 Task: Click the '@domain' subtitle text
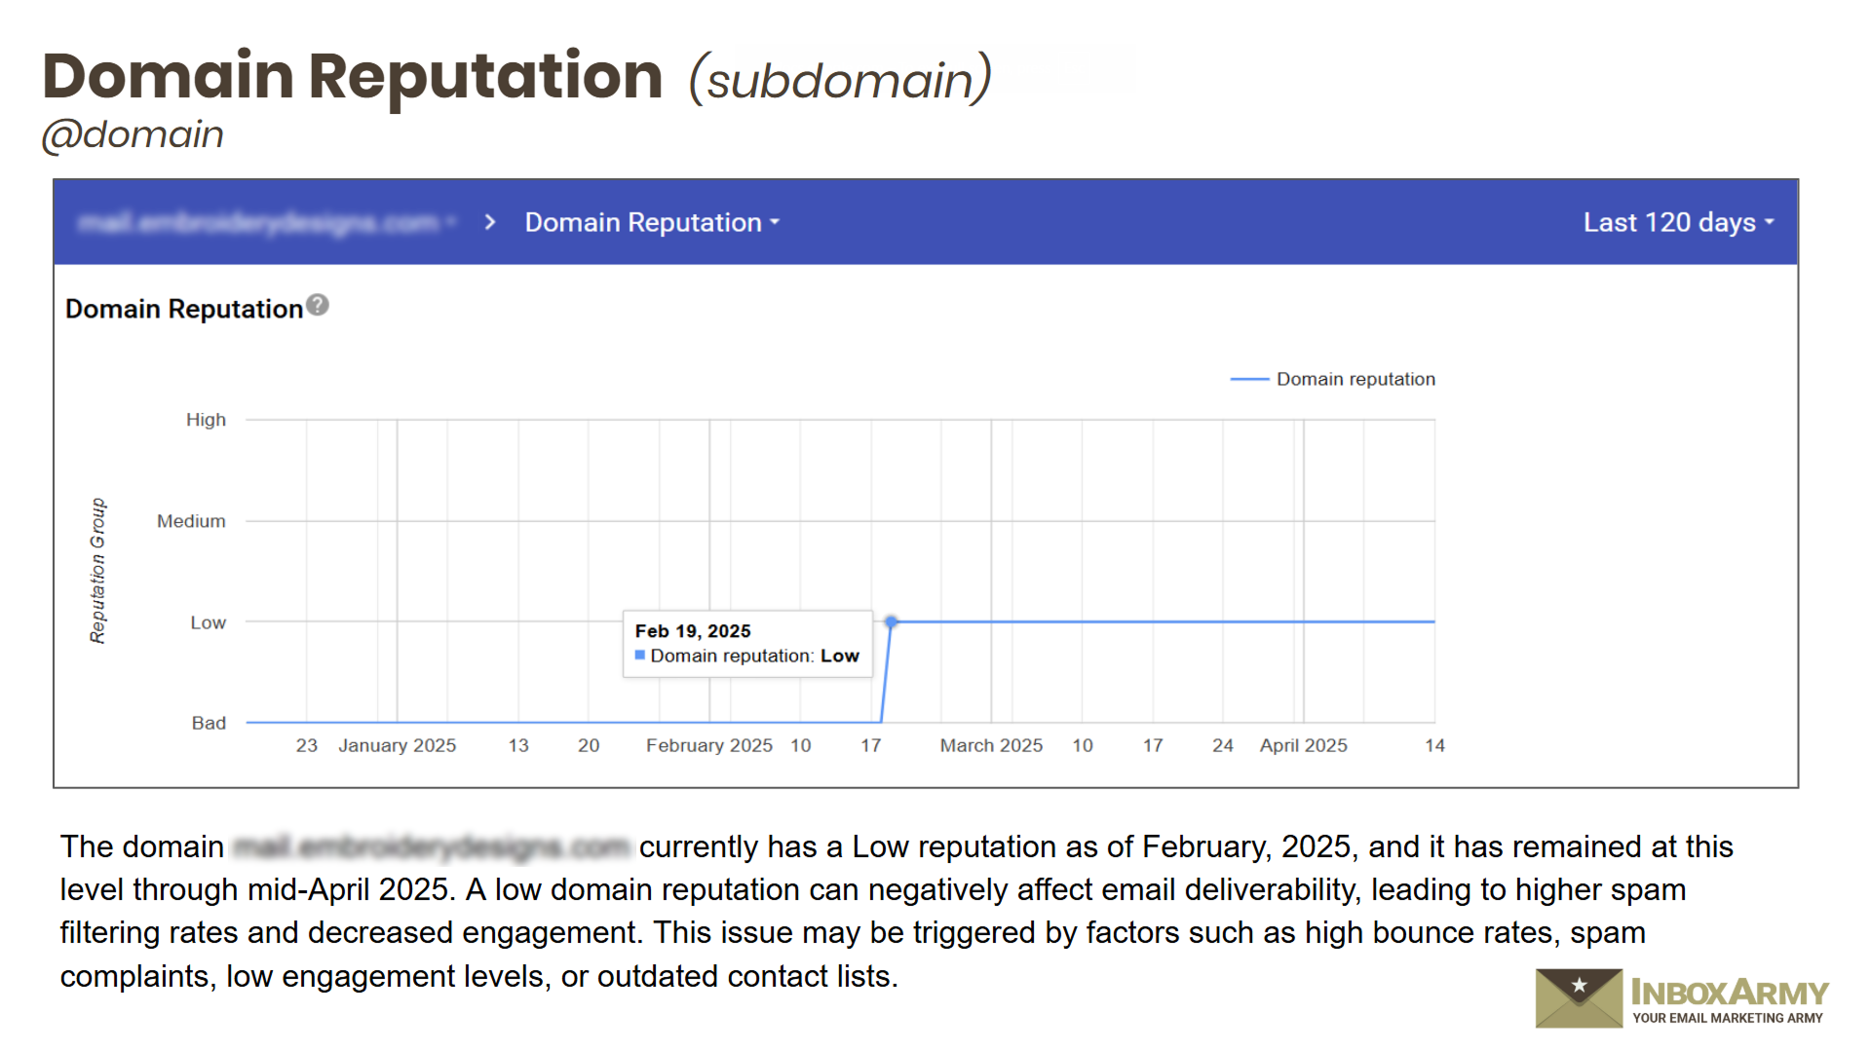click(x=134, y=134)
